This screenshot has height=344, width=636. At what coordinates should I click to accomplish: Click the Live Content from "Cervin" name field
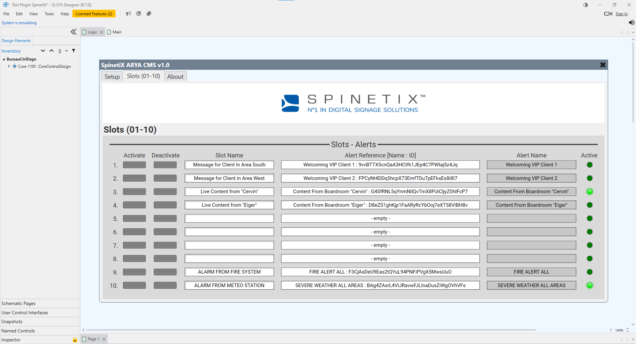[229, 192]
